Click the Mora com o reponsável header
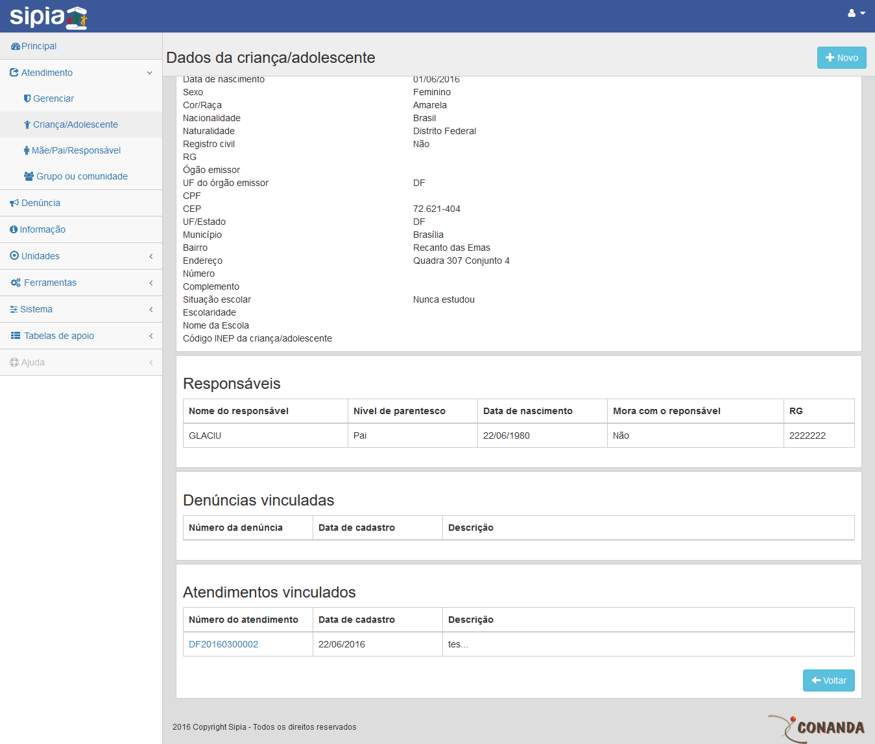Image resolution: width=875 pixels, height=744 pixels. click(695, 411)
